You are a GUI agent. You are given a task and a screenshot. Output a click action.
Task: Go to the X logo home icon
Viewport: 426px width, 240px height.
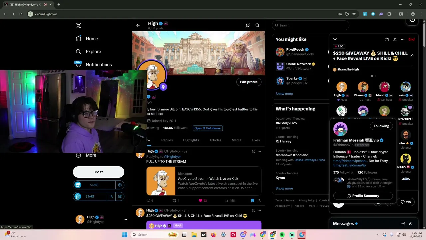(79, 26)
